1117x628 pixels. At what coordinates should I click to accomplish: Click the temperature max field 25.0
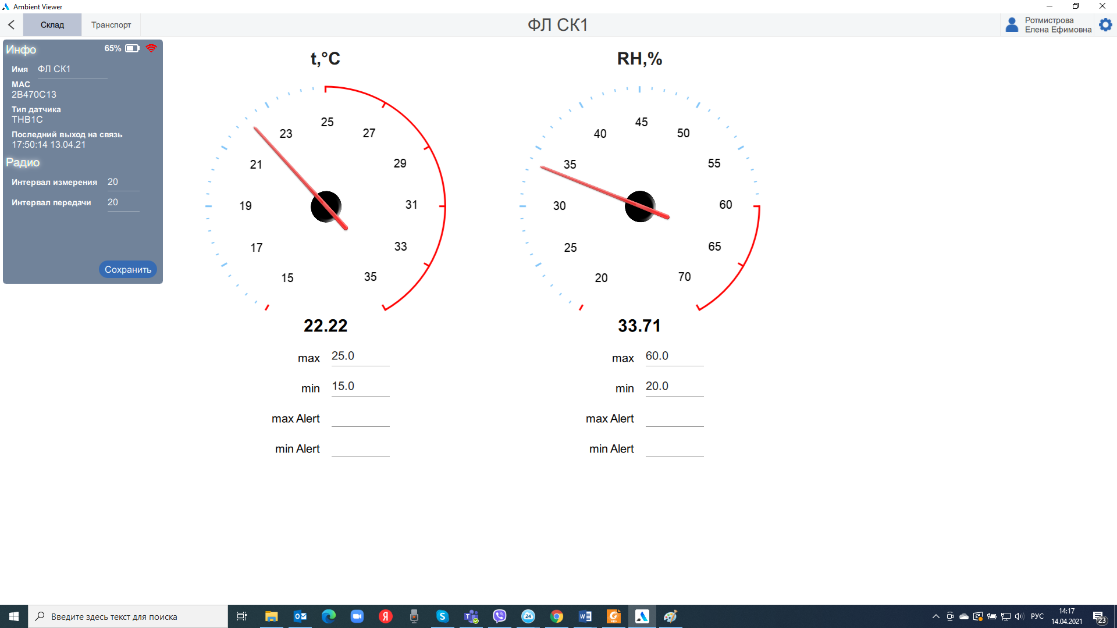coord(360,356)
